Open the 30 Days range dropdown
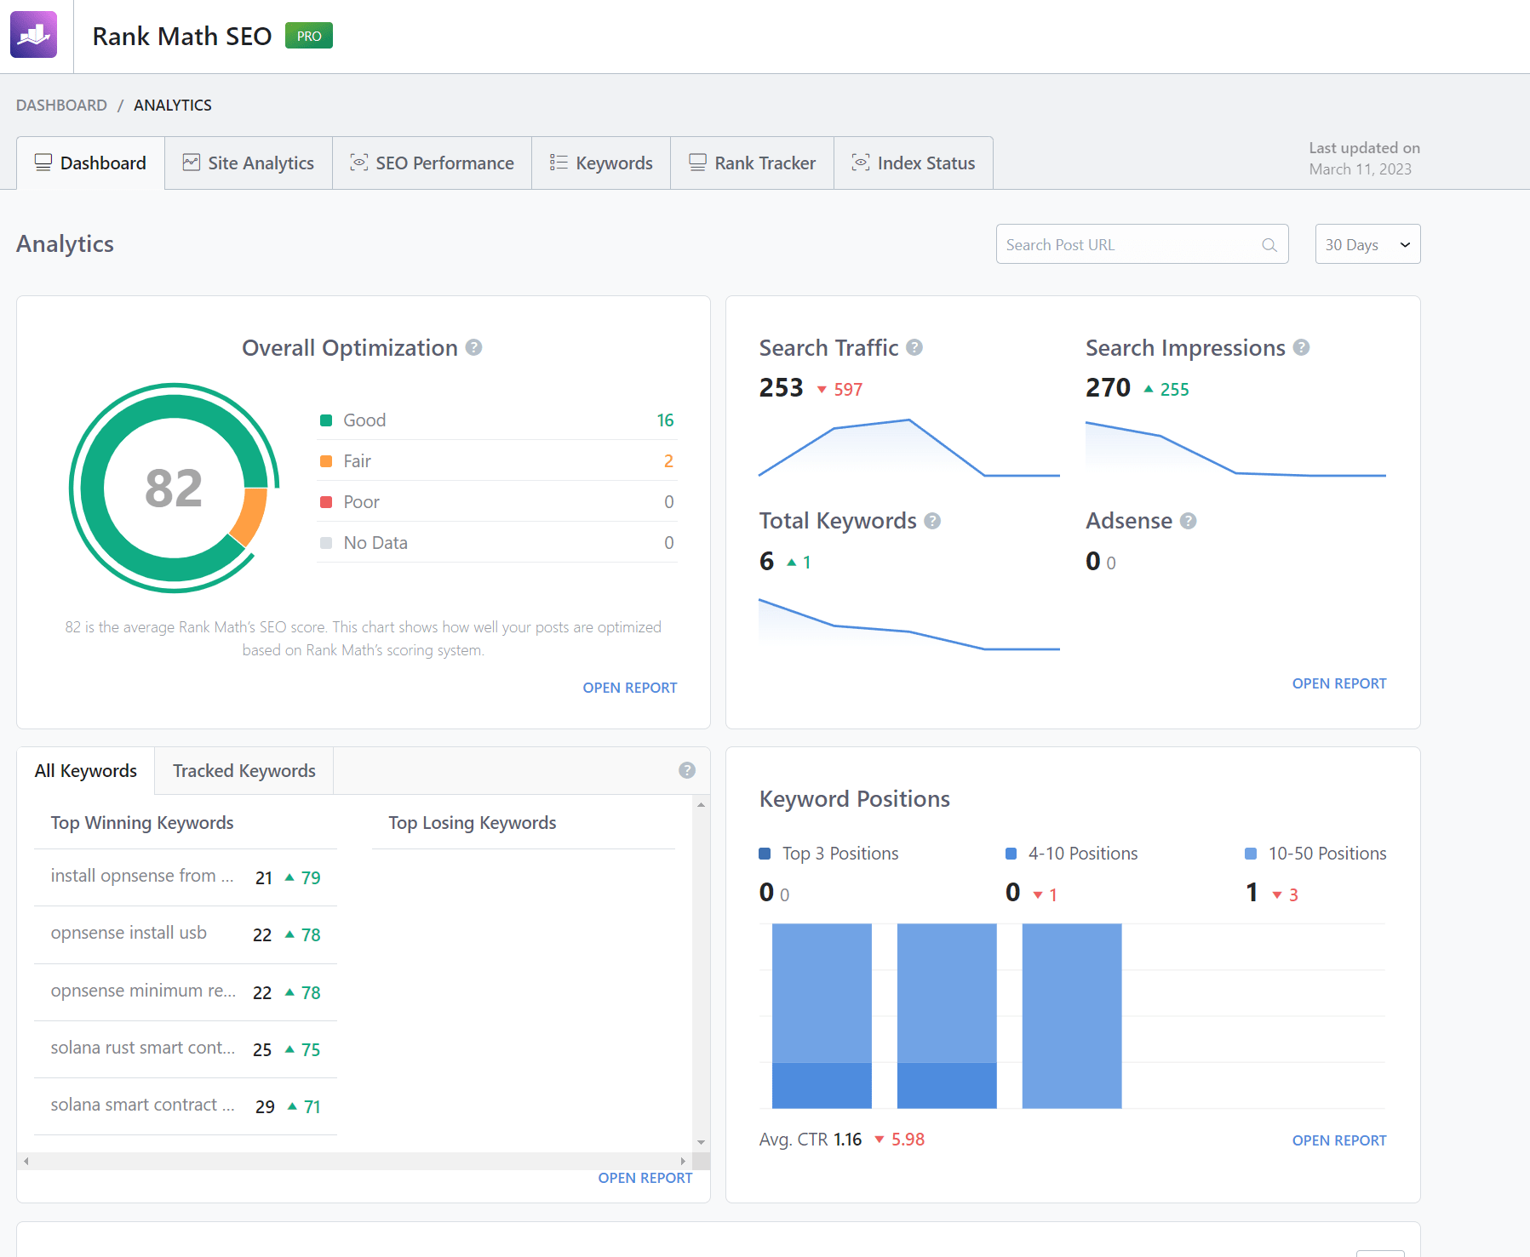The width and height of the screenshot is (1530, 1257). point(1367,244)
